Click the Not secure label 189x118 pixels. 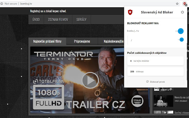pos(11,4)
